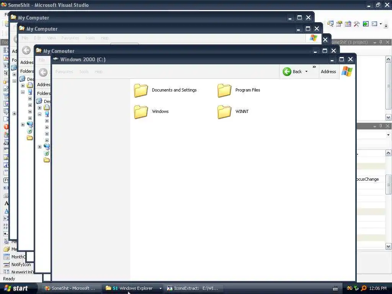Expand My Documents node in My Computer window behind C:
Screen dimensions: 392x294
pyautogui.click(x=39, y=108)
